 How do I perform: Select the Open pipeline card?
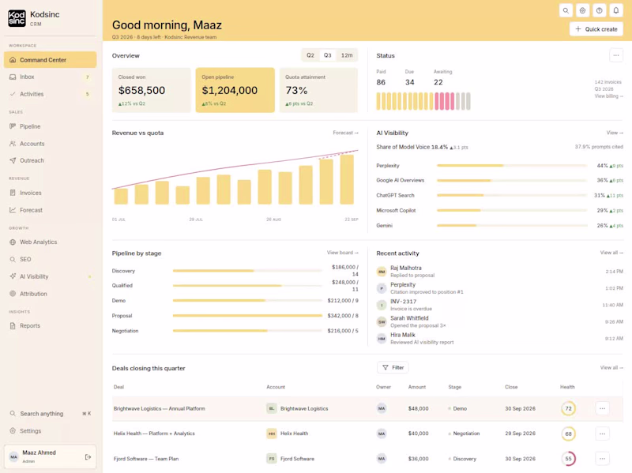235,90
